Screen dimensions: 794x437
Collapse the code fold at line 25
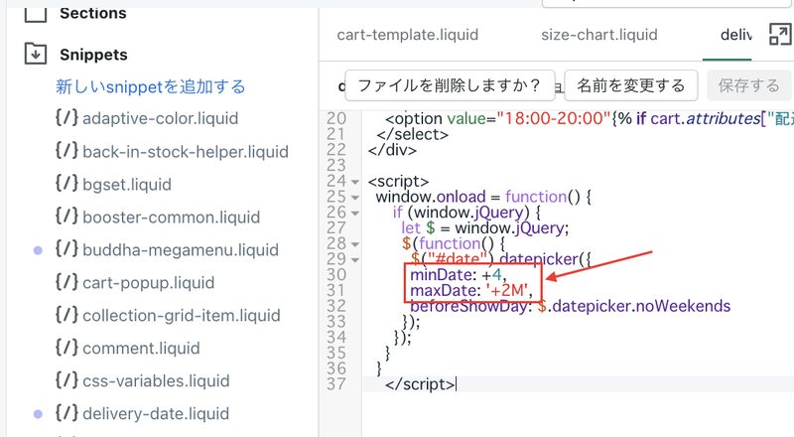pyautogui.click(x=355, y=198)
